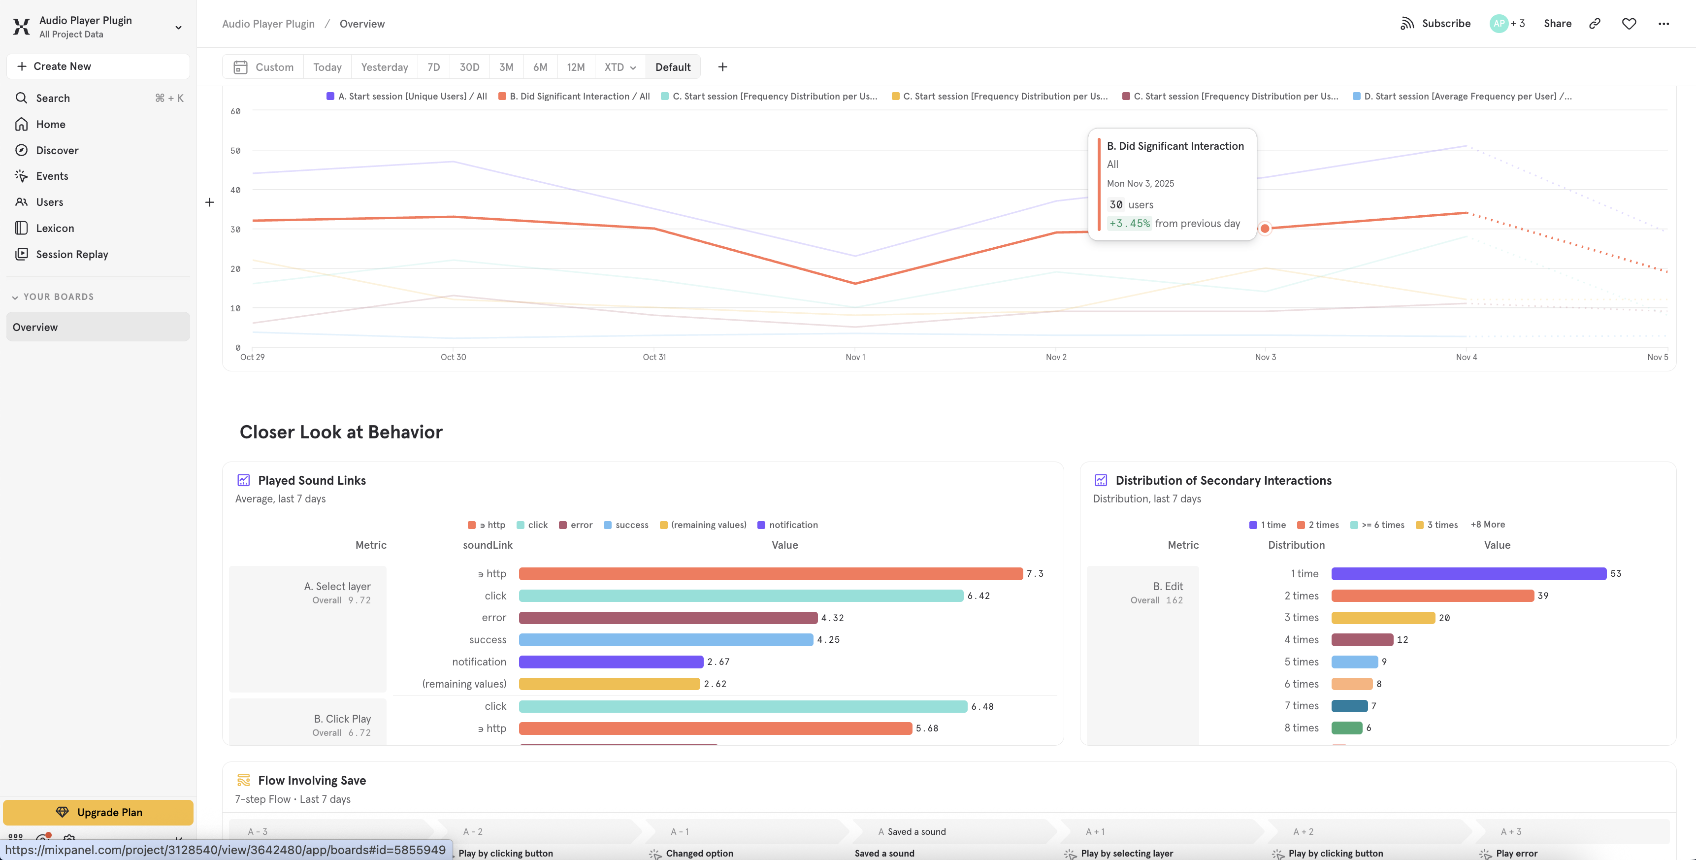Expand the Audio Player Plugin project dropdown
Viewport: 1696px width, 860px height.
(178, 27)
